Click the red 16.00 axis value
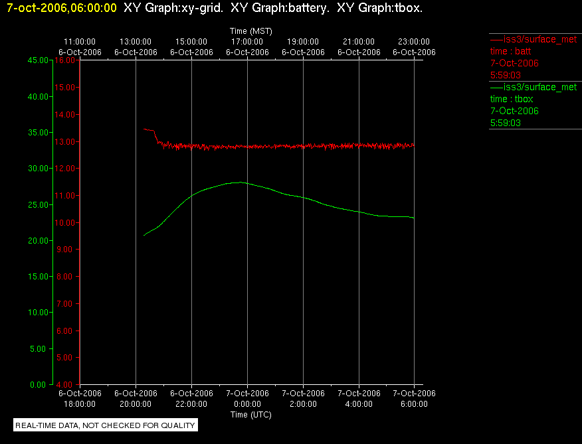The image size is (582, 444). pos(64,60)
